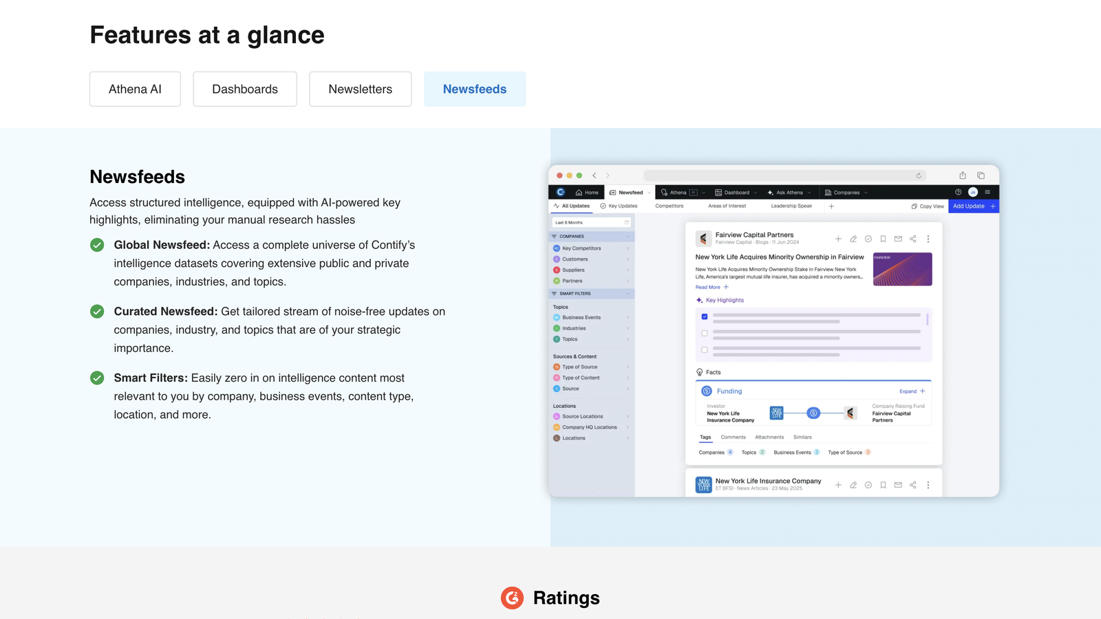Switch to the Comments tab

tap(733, 437)
